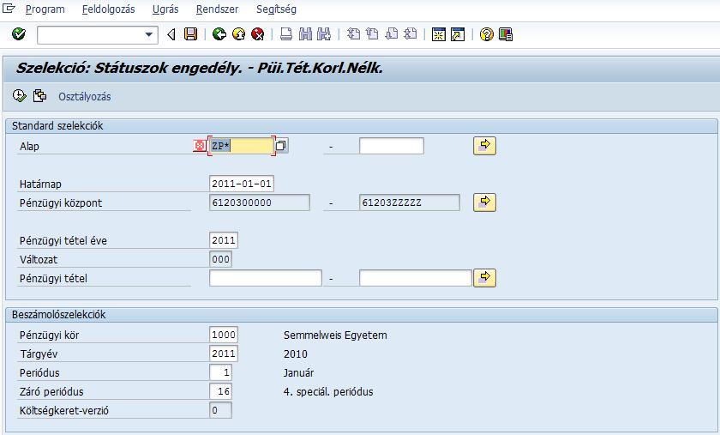Image resolution: width=720 pixels, height=435 pixels.
Task: Open the command field dropdown arrow
Action: [x=149, y=34]
